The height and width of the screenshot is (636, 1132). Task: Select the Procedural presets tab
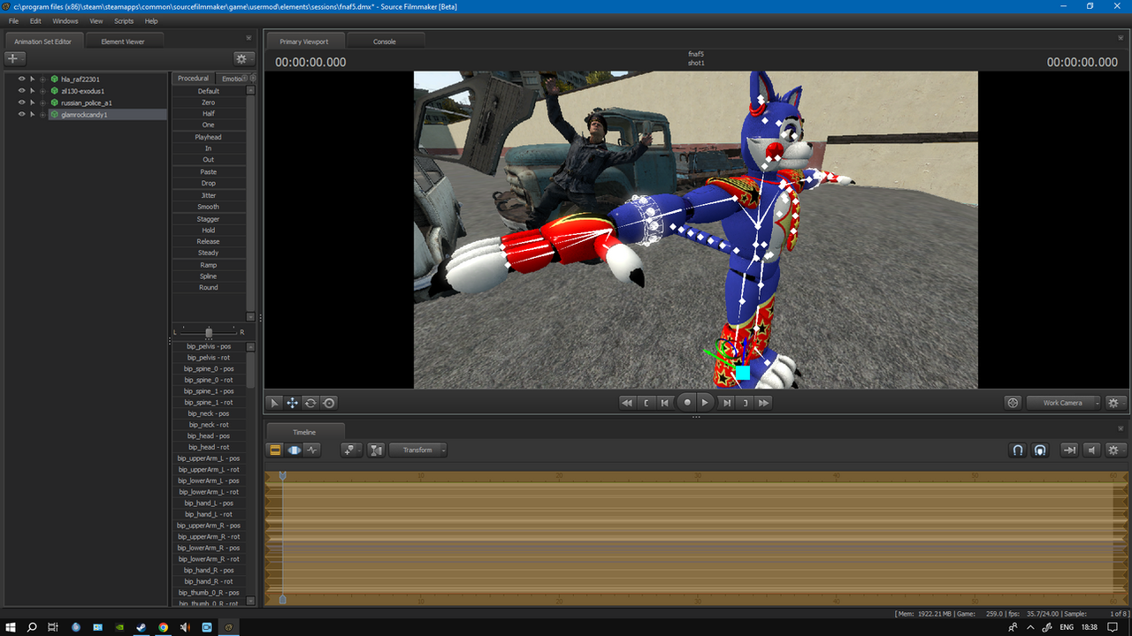193,79
